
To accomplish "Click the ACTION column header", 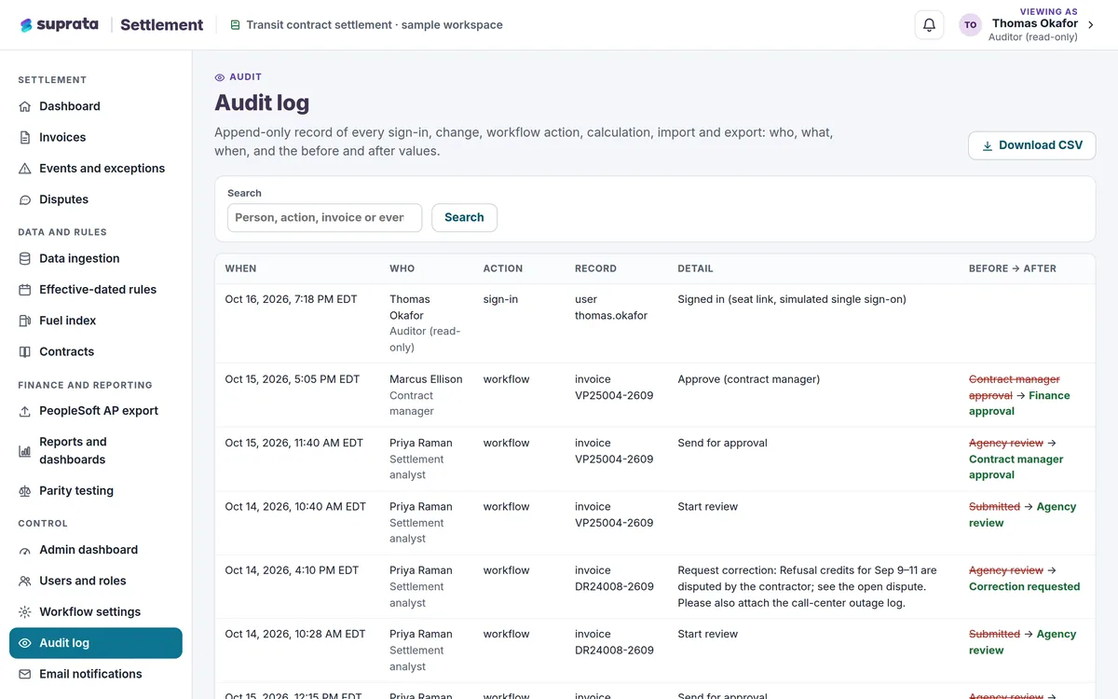I will (x=503, y=268).
